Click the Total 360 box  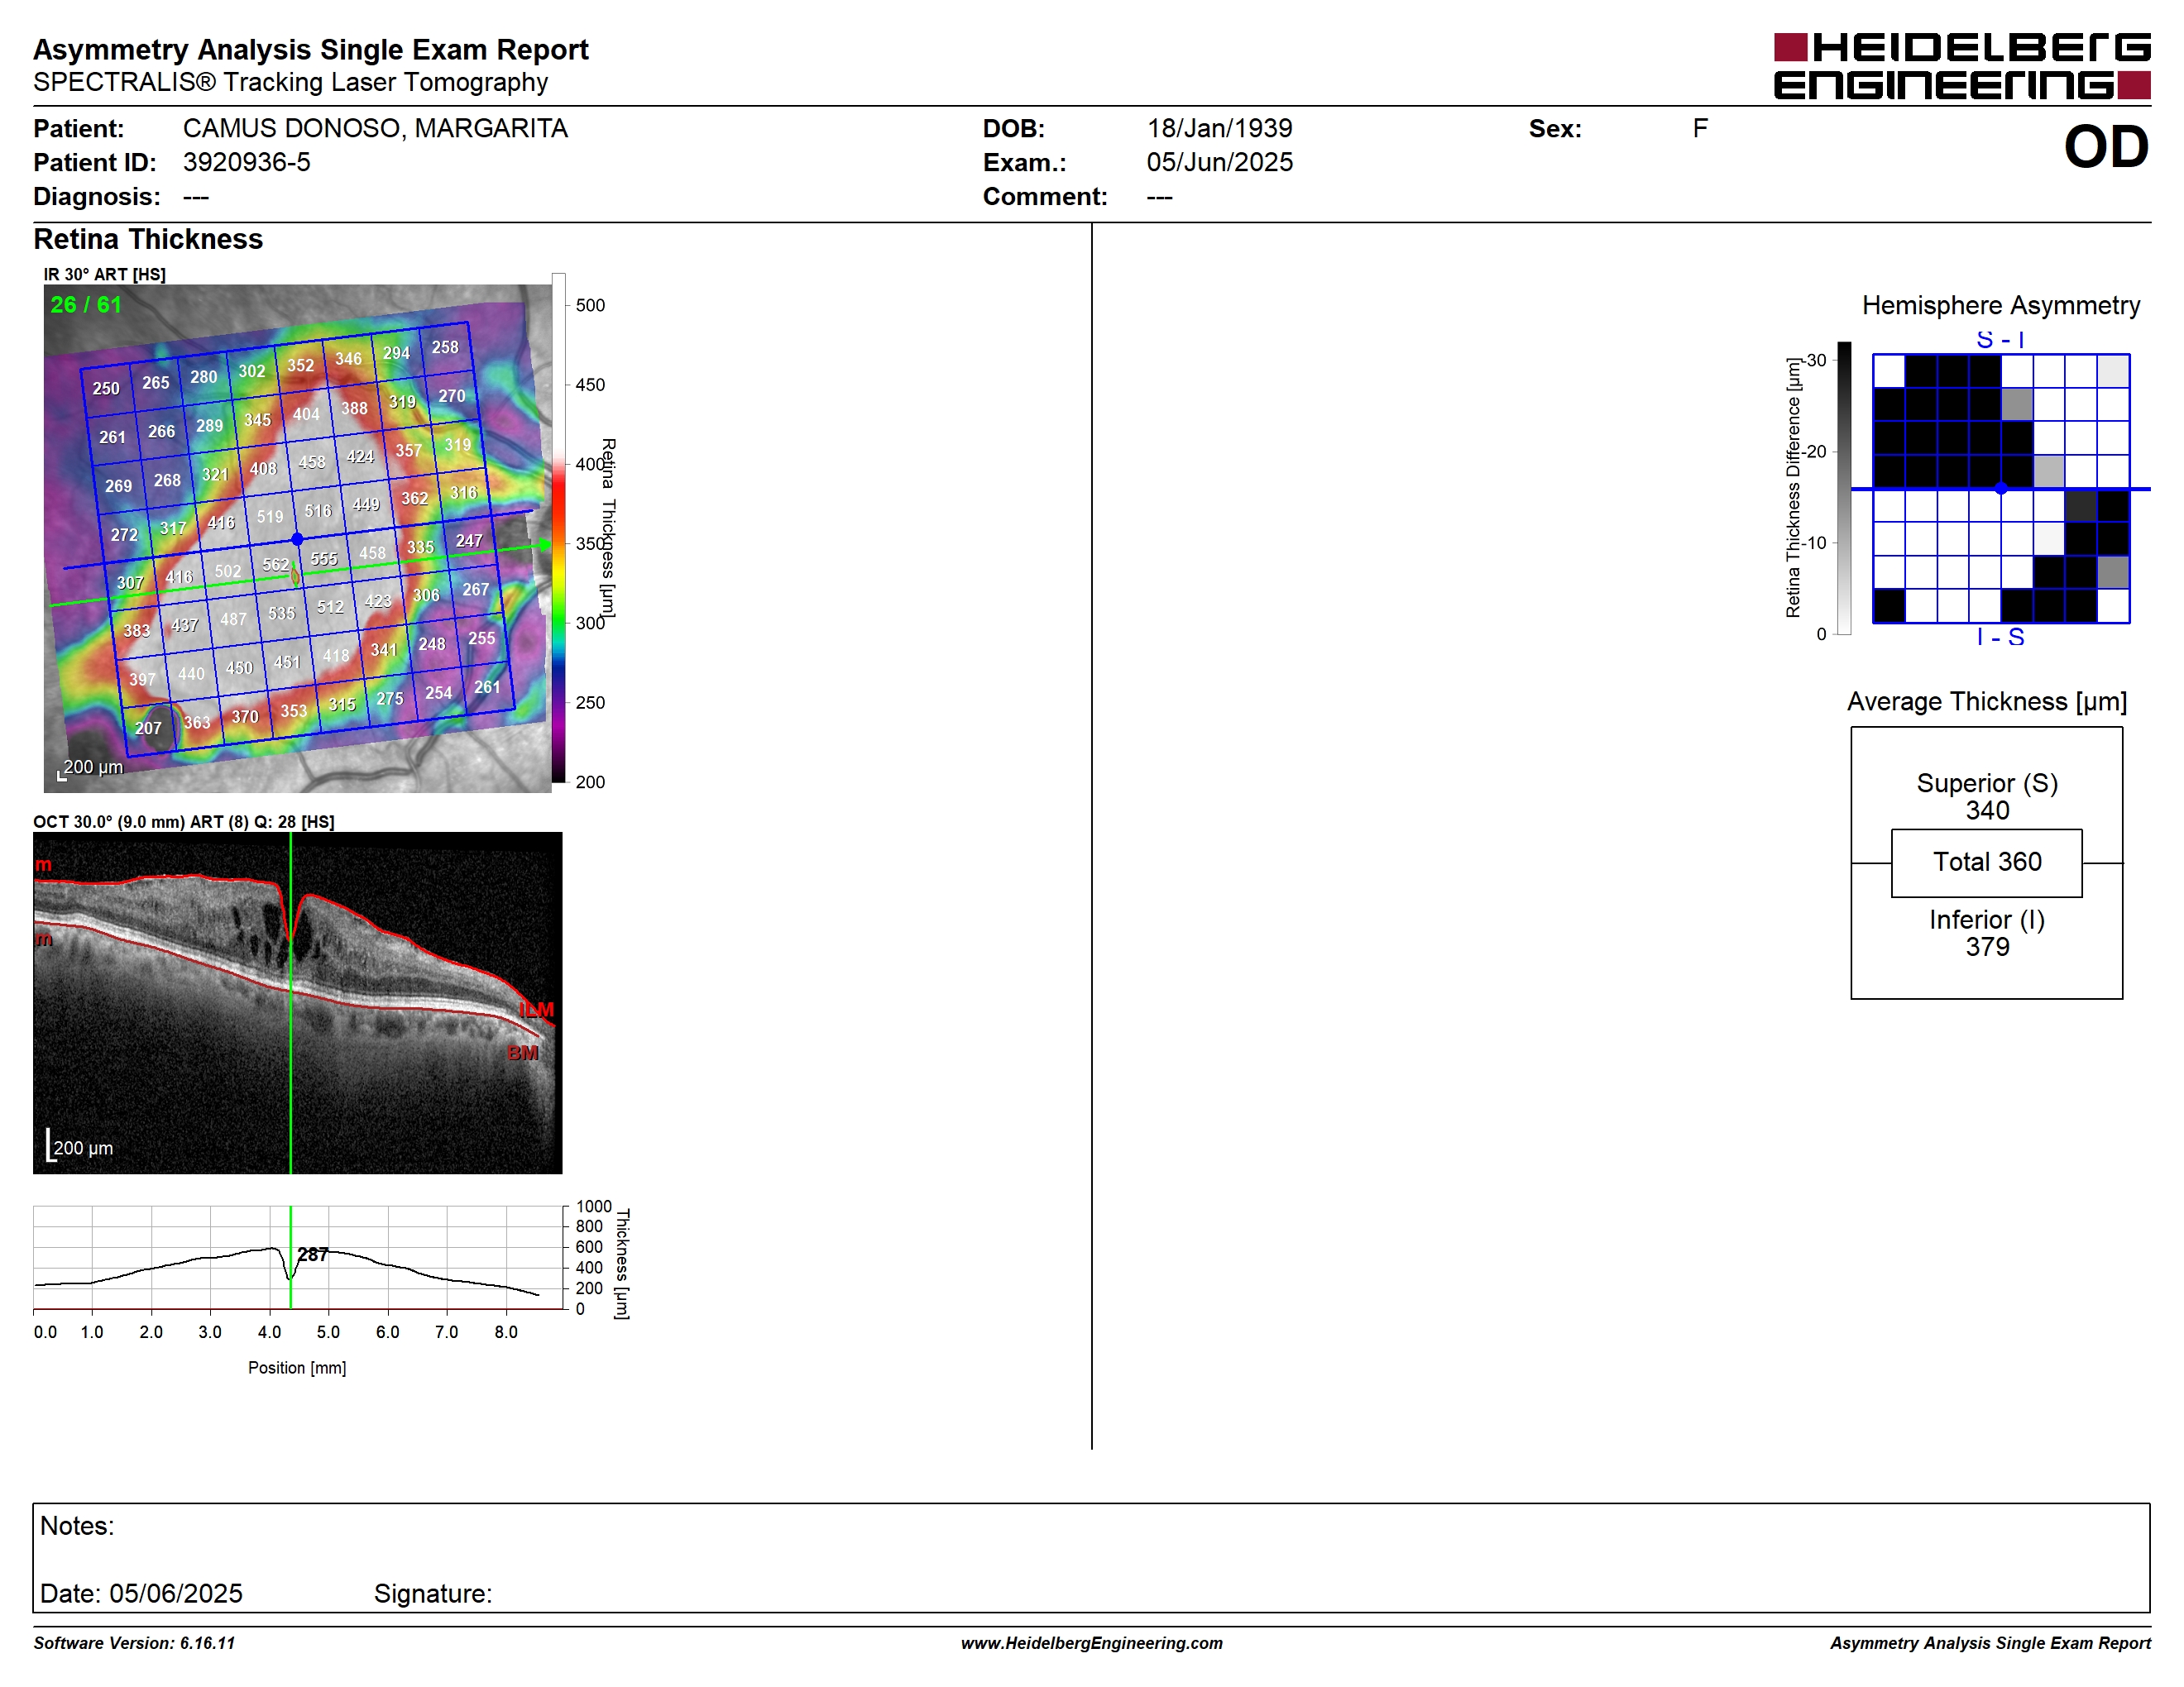point(1987,863)
